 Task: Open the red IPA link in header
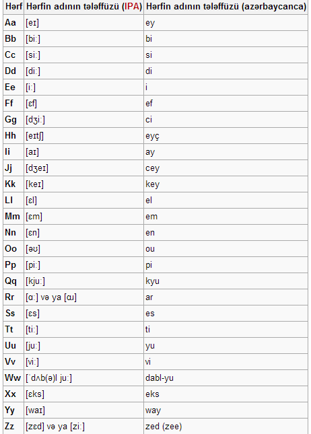[x=132, y=6]
